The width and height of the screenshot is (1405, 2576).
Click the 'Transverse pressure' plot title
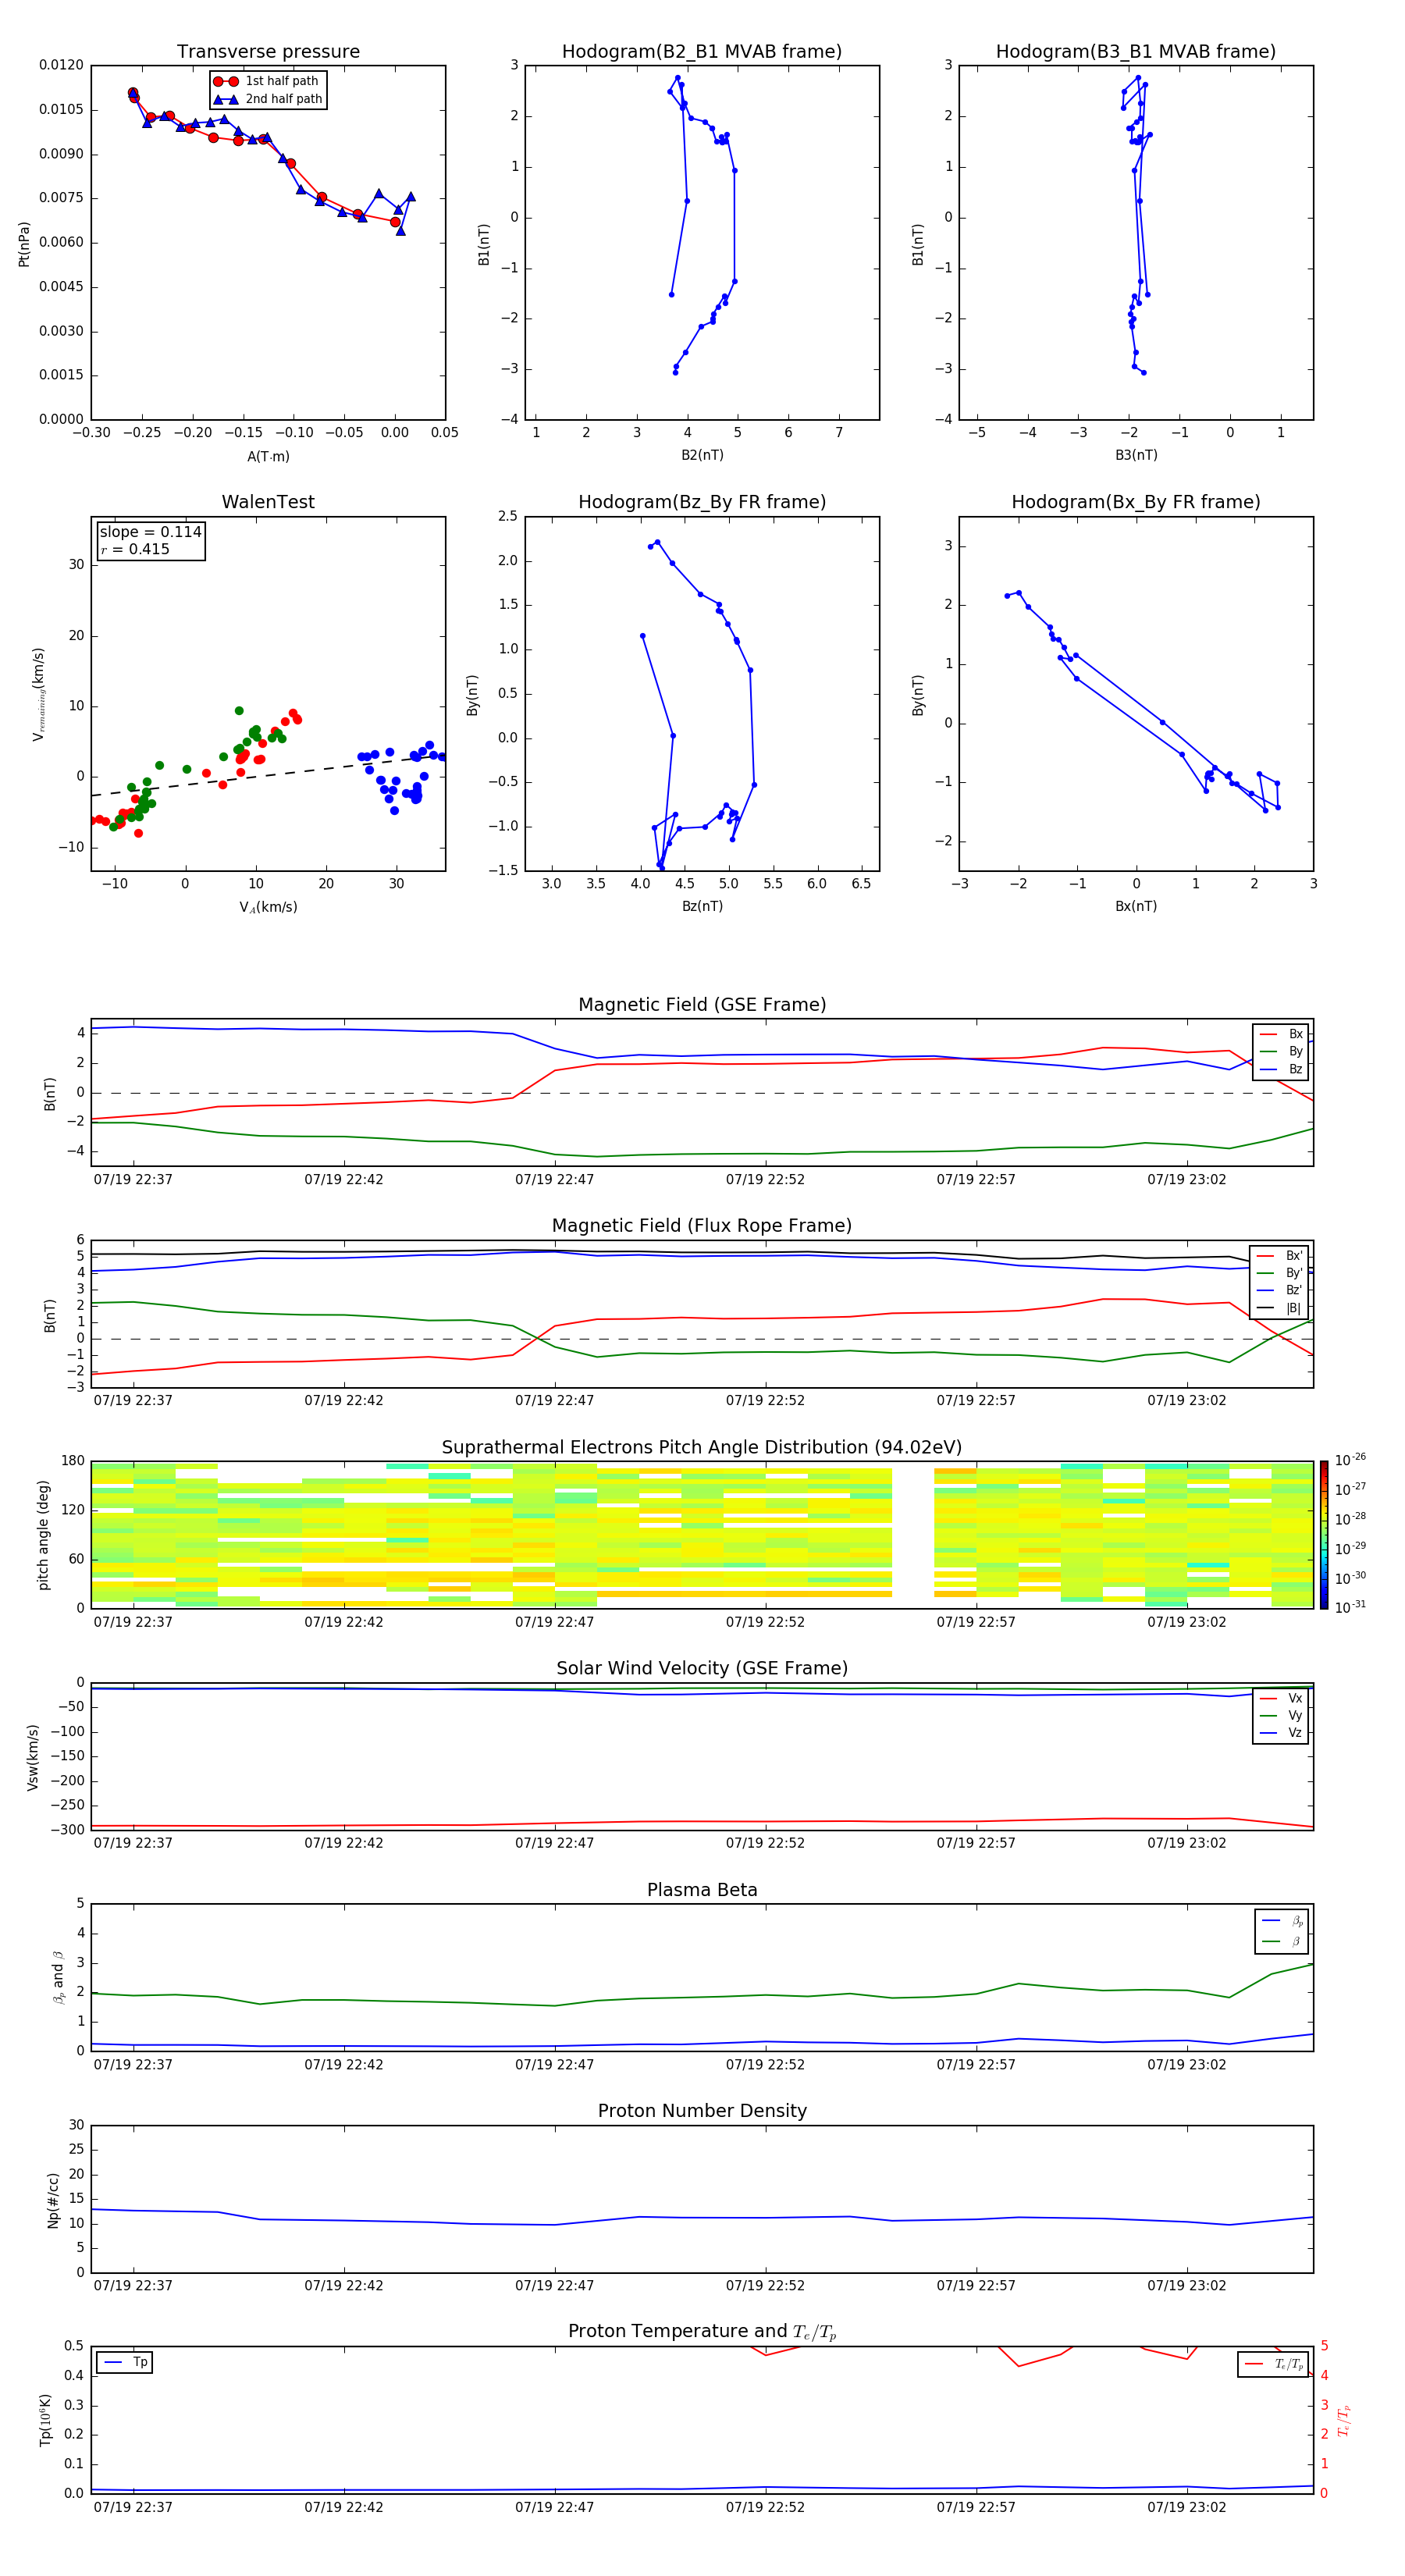268,52
